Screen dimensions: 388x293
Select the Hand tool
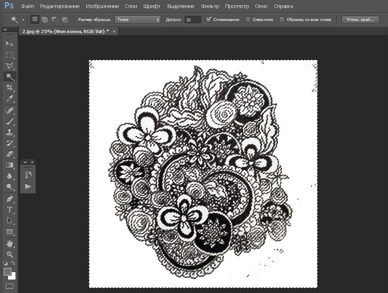[10, 243]
